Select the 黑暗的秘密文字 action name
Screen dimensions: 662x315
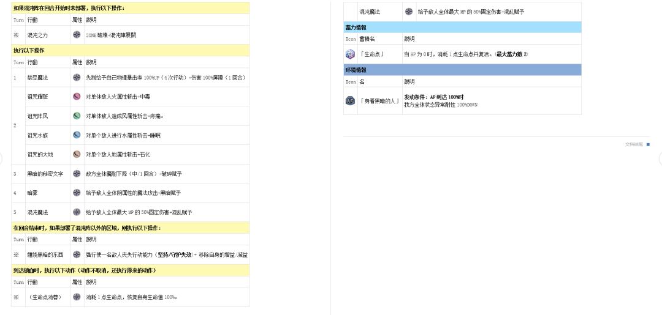(x=45, y=174)
